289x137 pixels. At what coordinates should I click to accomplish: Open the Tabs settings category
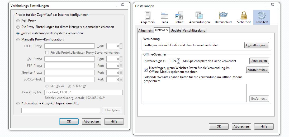pos(164,18)
